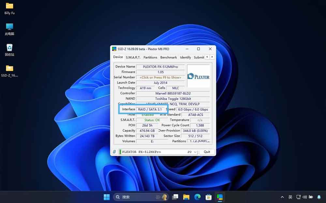326x203 pixels.
Task: Switch to the S.M.A.R.T. tab
Action: click(x=133, y=57)
